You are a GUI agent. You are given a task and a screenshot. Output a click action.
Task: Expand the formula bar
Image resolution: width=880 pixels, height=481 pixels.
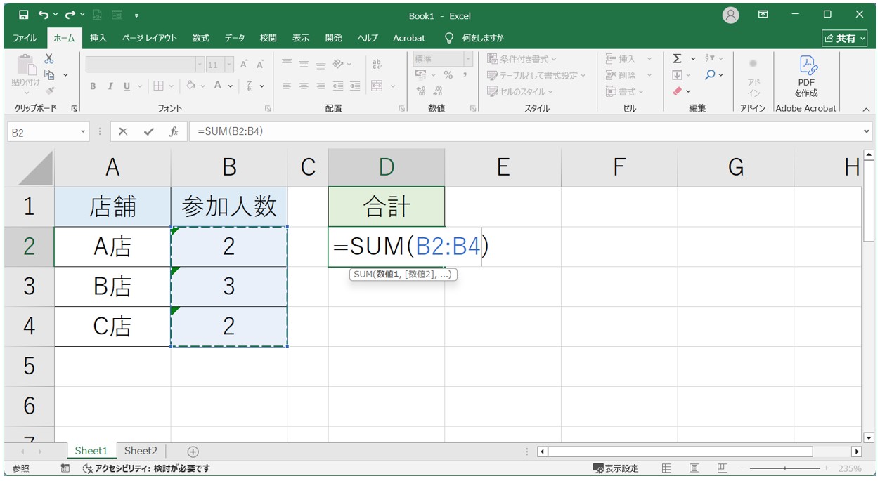(x=866, y=131)
